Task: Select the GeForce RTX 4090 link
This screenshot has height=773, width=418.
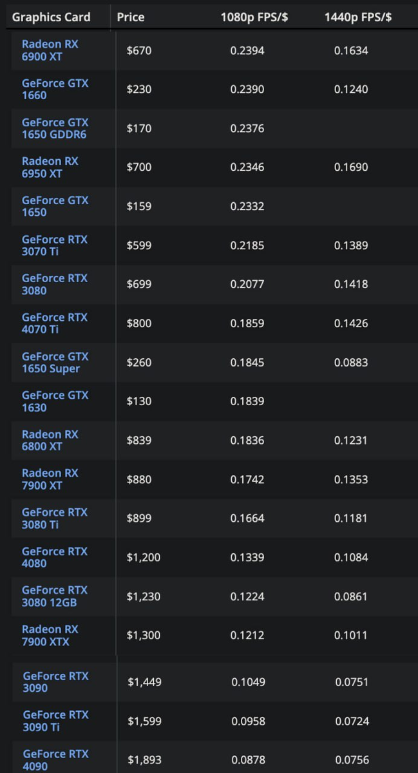Action: point(55,760)
